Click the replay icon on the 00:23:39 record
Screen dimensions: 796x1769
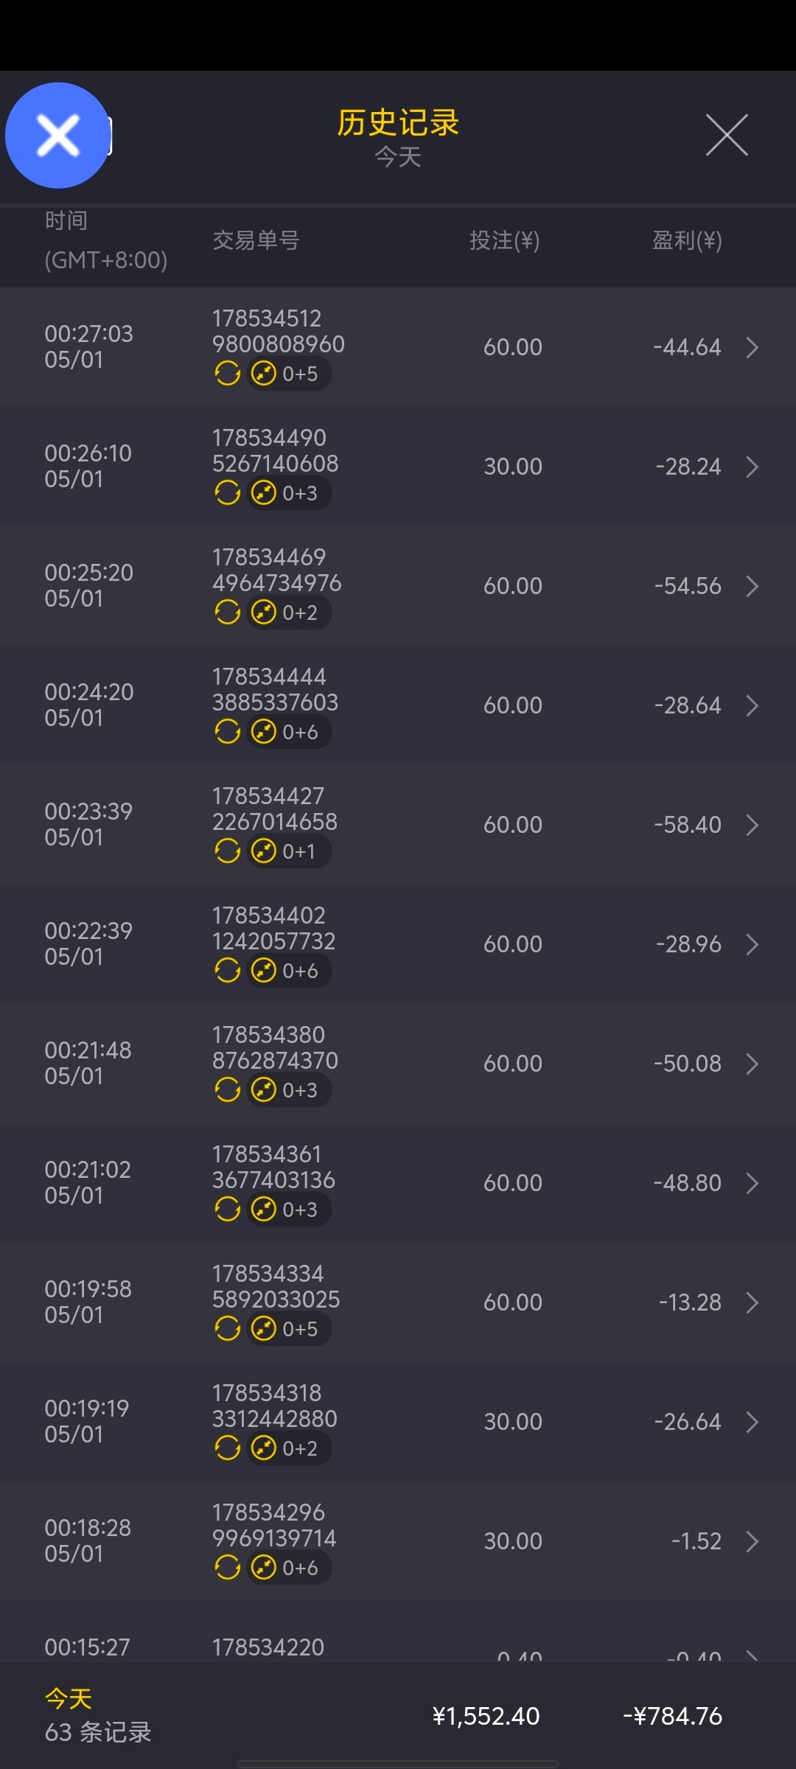pos(227,851)
